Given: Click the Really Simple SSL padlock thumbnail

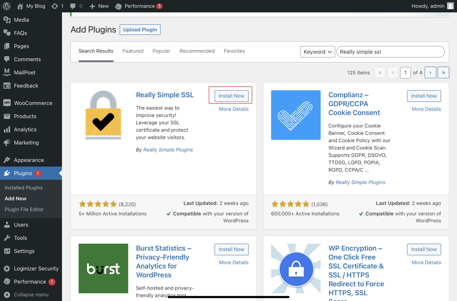Looking at the screenshot, I should pos(103,115).
